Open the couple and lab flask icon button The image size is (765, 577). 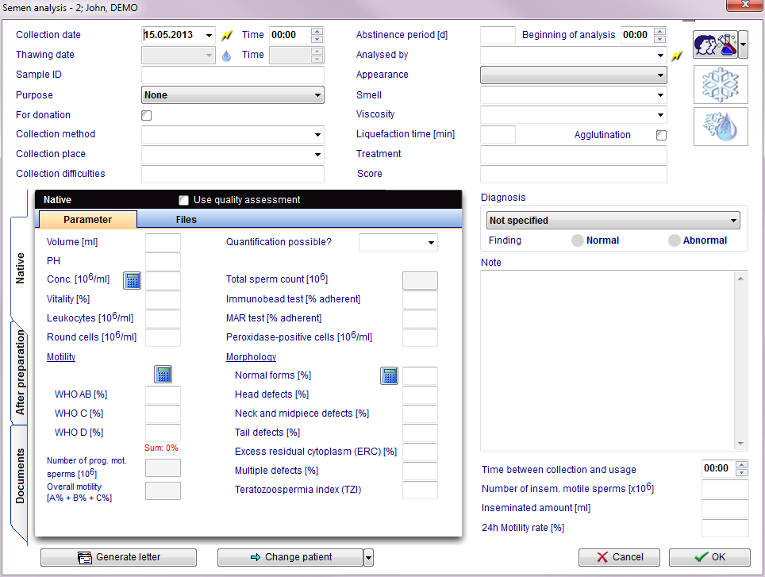[x=715, y=44]
